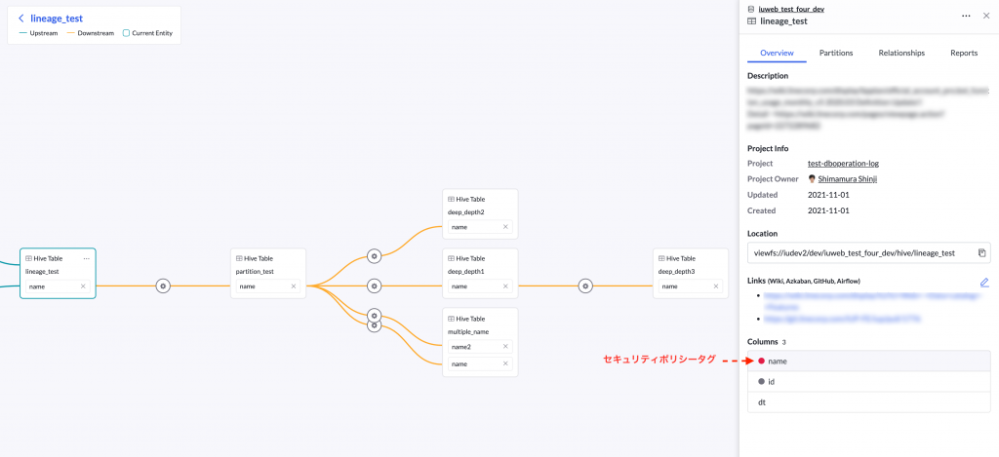Switch to the Partitions tab

[836, 53]
